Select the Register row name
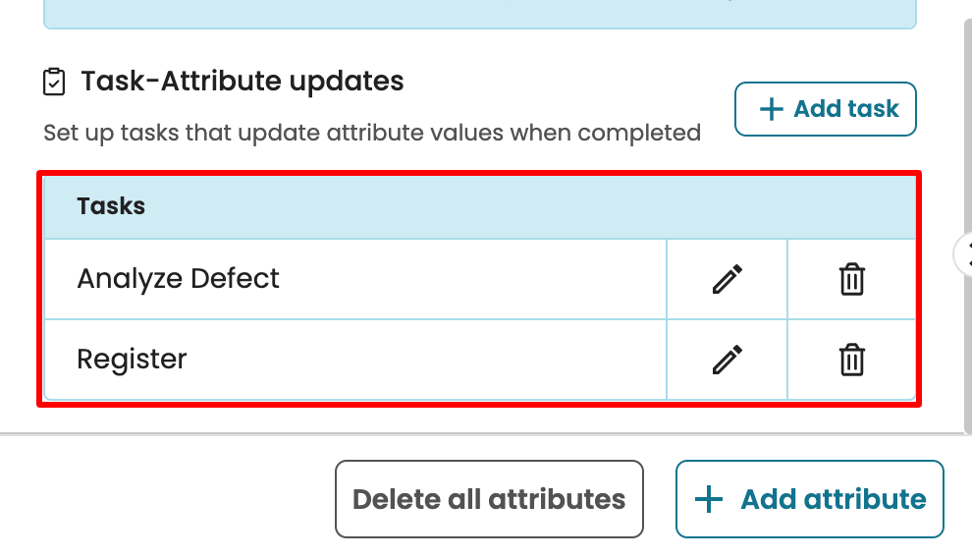972x558 pixels. click(x=132, y=359)
